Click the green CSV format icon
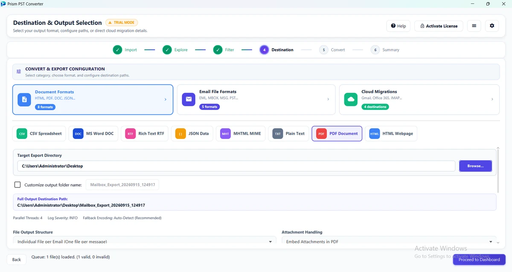The width and height of the screenshot is (512, 272). (22, 133)
